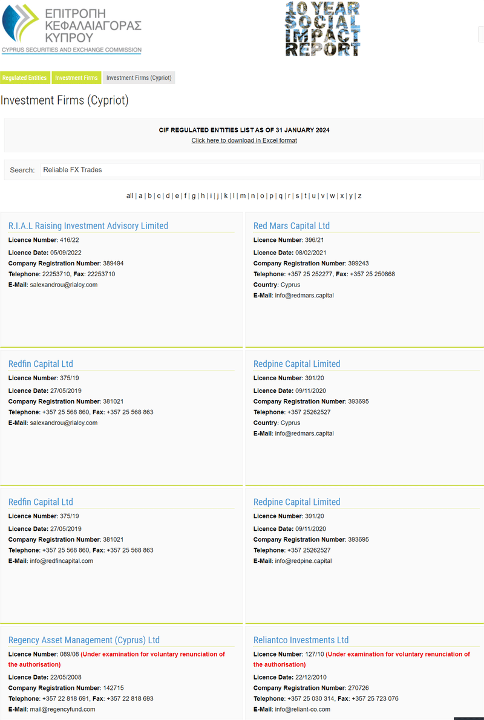
Task: Click licence number 396/21
Action: click(x=315, y=240)
